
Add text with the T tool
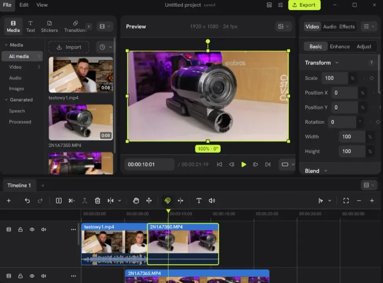click(199, 201)
